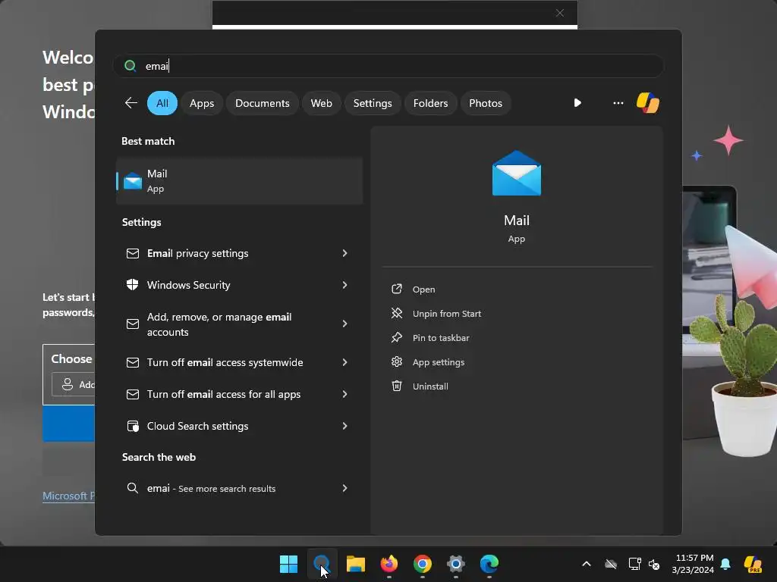Open File Explorer from taskbar

click(x=355, y=564)
